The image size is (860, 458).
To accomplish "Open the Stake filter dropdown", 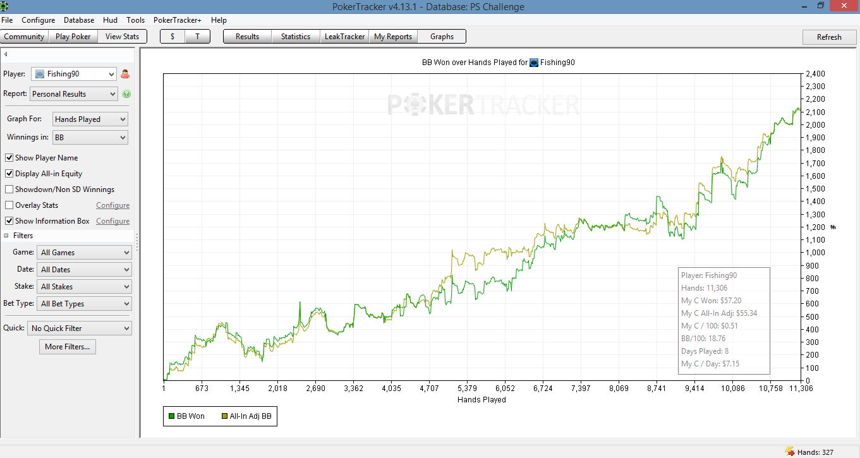I will click(84, 287).
